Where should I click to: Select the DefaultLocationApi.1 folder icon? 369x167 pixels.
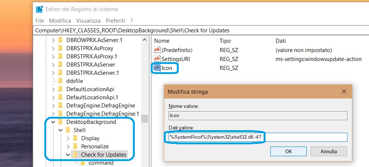60,97
